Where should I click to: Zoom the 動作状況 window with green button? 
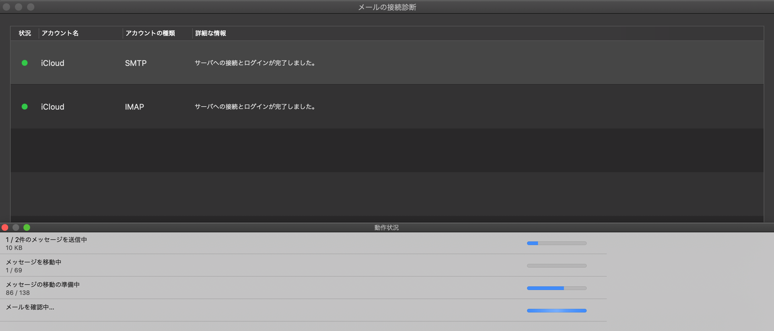tap(27, 227)
